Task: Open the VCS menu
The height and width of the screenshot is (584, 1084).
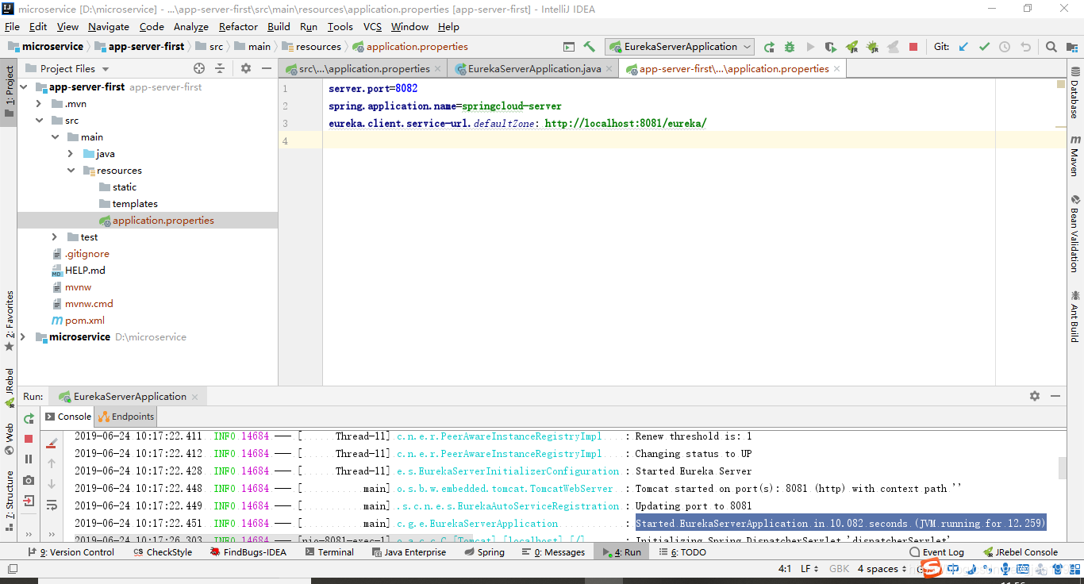Action: [x=372, y=26]
